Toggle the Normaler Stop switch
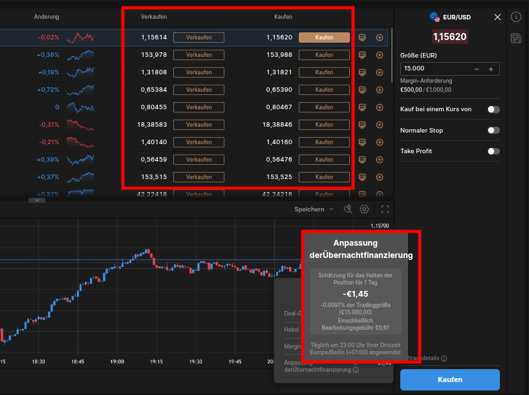 point(493,131)
